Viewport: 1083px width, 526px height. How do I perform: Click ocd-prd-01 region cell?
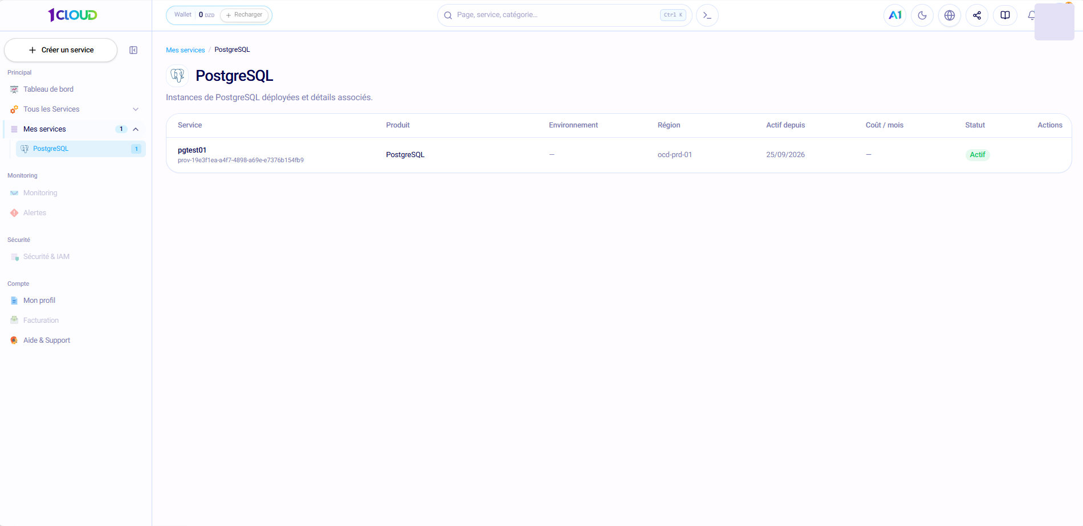pyautogui.click(x=675, y=155)
